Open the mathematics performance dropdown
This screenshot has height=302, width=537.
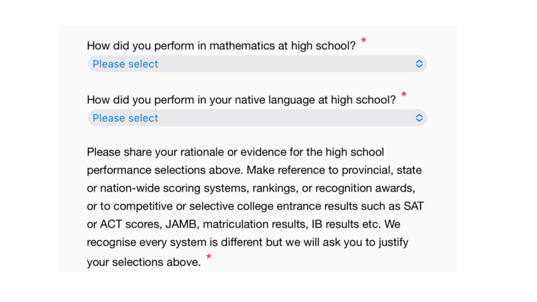tap(257, 64)
